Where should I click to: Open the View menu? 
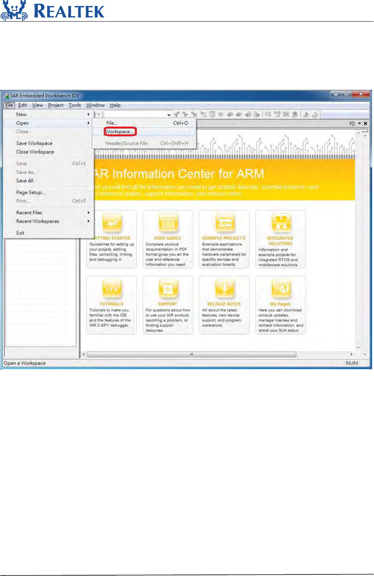point(37,105)
